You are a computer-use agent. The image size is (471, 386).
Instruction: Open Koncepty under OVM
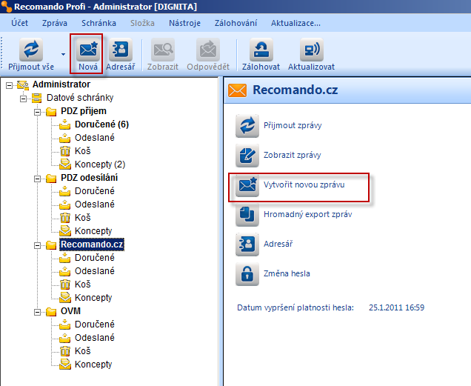tap(93, 365)
